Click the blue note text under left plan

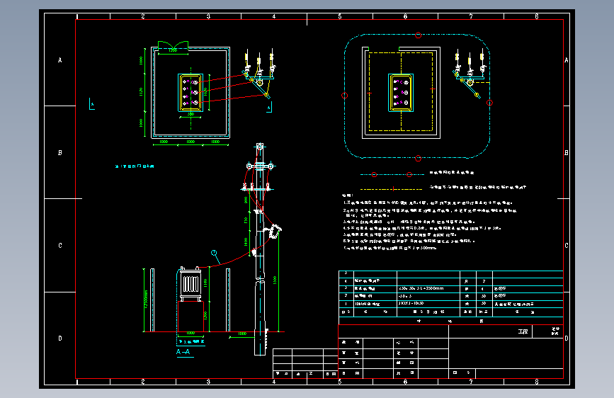point(135,166)
